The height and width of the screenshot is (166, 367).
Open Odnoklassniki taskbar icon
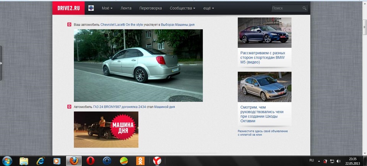[x=140, y=161]
